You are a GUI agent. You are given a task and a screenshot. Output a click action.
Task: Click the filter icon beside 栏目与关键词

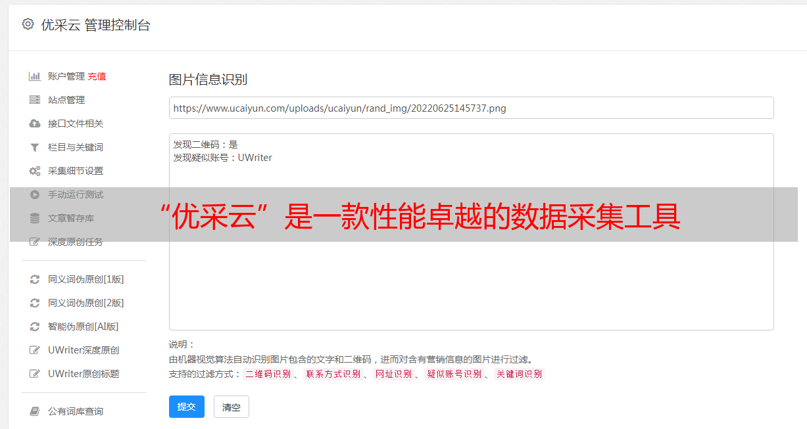[35, 147]
